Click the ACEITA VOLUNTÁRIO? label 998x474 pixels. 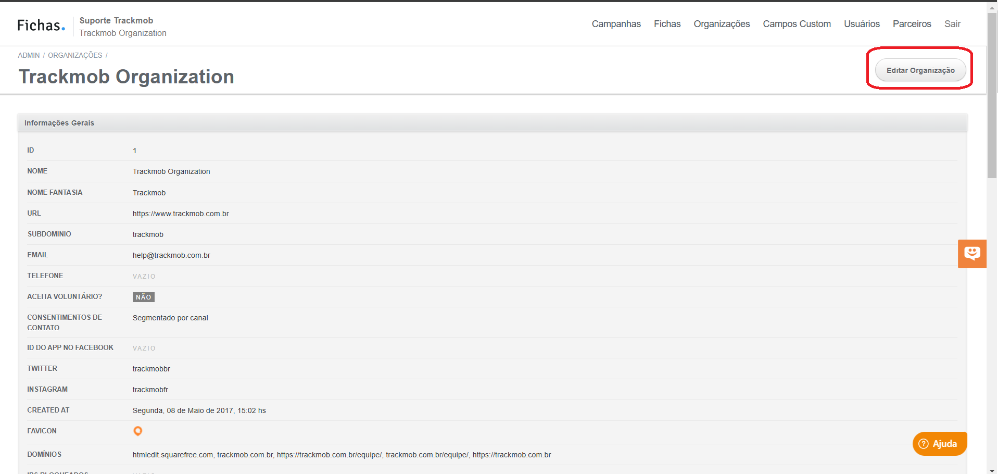pos(65,296)
